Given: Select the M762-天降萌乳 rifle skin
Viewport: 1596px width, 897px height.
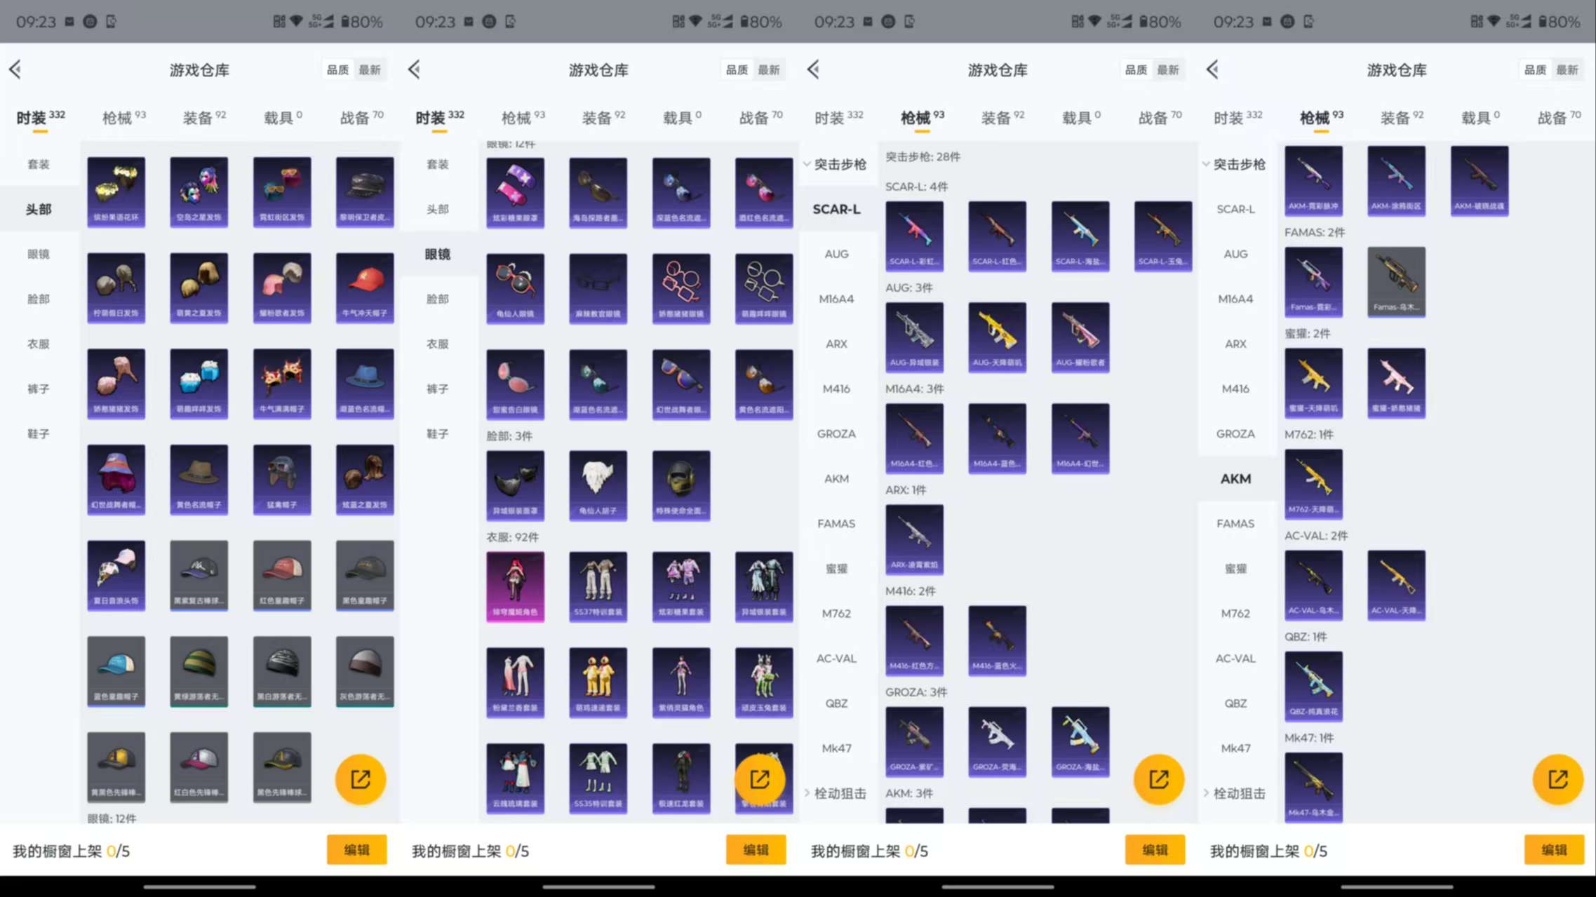Looking at the screenshot, I should click(x=1313, y=484).
